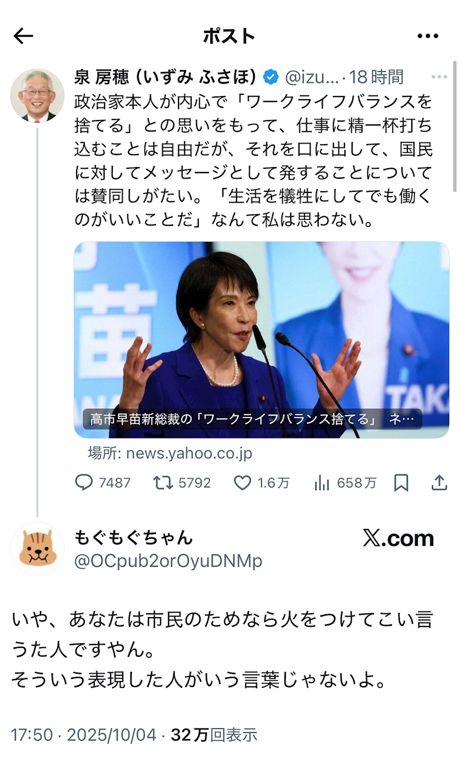Open Izumi Fusaho's profile avatar
The image size is (460, 764).
click(x=37, y=95)
